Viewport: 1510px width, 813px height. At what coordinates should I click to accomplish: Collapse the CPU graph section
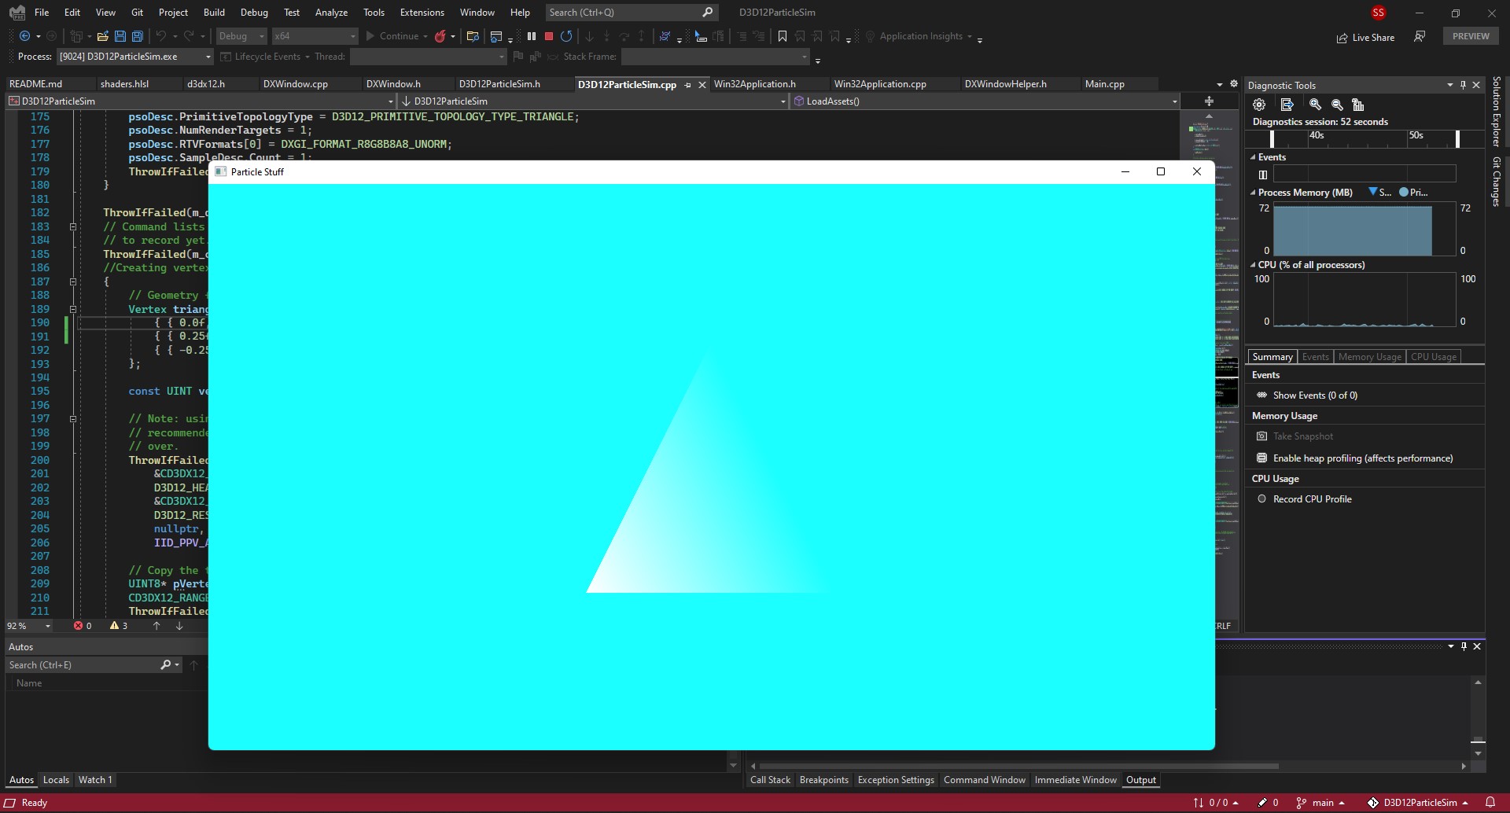(1253, 265)
